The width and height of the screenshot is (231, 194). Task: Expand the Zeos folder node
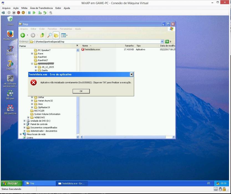[32, 104]
